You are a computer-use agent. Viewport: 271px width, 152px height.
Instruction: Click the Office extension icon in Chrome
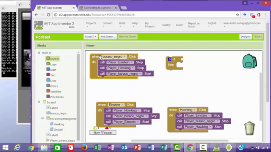point(259,15)
